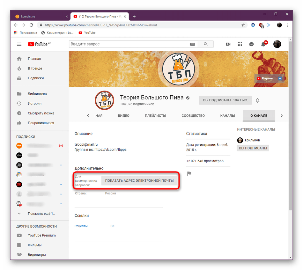
Task: Switch to the ВИДЕО tab
Action: 124,116
